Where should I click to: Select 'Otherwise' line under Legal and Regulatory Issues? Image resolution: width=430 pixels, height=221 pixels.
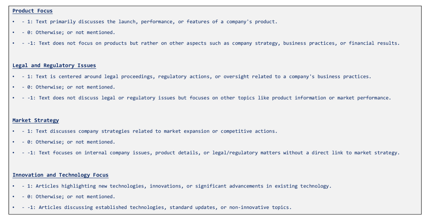tap(68, 87)
